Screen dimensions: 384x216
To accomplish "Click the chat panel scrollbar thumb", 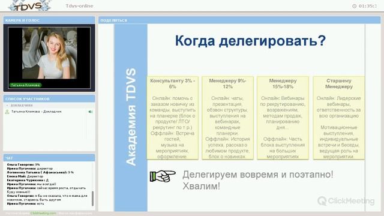I will (x=92, y=199).
